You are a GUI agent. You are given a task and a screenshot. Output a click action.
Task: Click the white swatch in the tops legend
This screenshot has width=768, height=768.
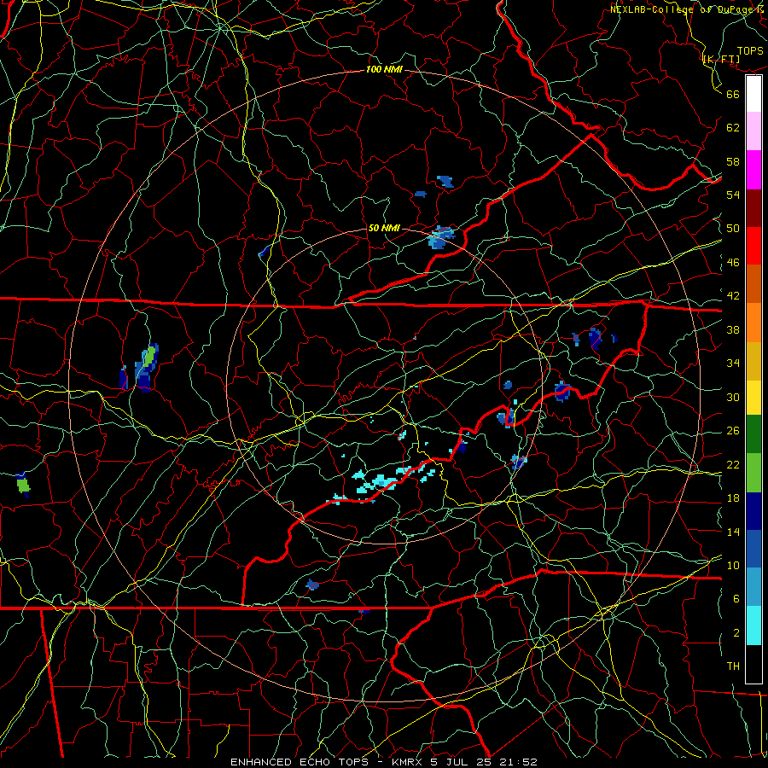[x=753, y=94]
